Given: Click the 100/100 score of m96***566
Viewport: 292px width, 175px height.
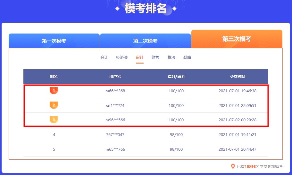Looking at the screenshot, I should coord(176,120).
